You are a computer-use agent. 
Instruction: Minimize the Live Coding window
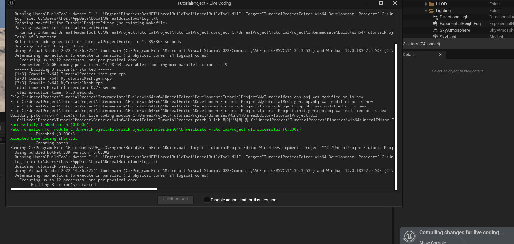coord(368,3)
